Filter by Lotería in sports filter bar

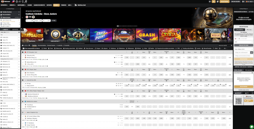pyautogui.click(x=198, y=48)
